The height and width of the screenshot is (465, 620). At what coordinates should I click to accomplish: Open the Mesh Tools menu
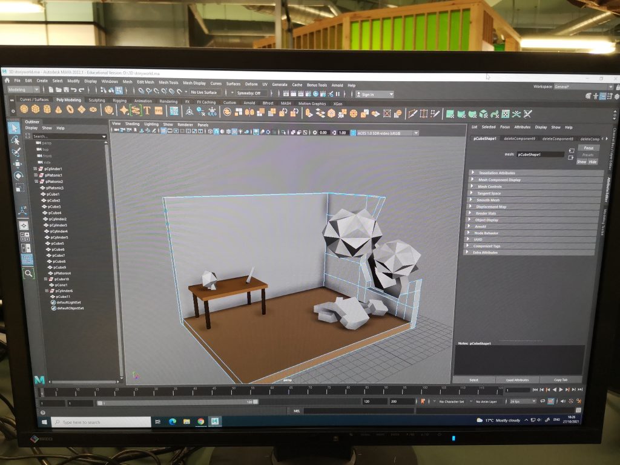(x=168, y=82)
